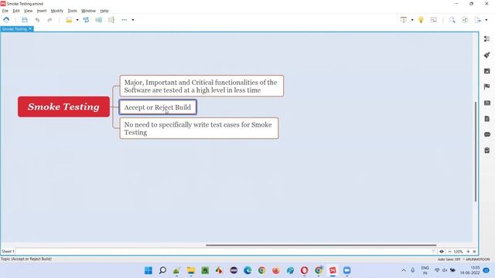Open the Format brush sidebar panel
Screen dimensions: 495x278
coord(487,55)
